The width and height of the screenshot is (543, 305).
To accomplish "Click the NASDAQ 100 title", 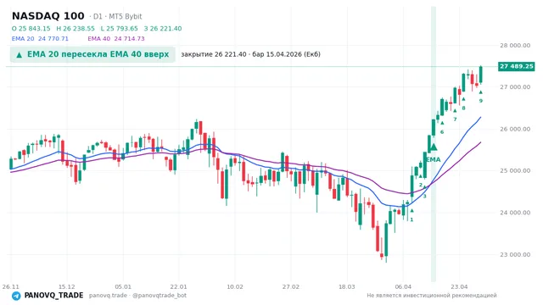I will click(x=48, y=16).
